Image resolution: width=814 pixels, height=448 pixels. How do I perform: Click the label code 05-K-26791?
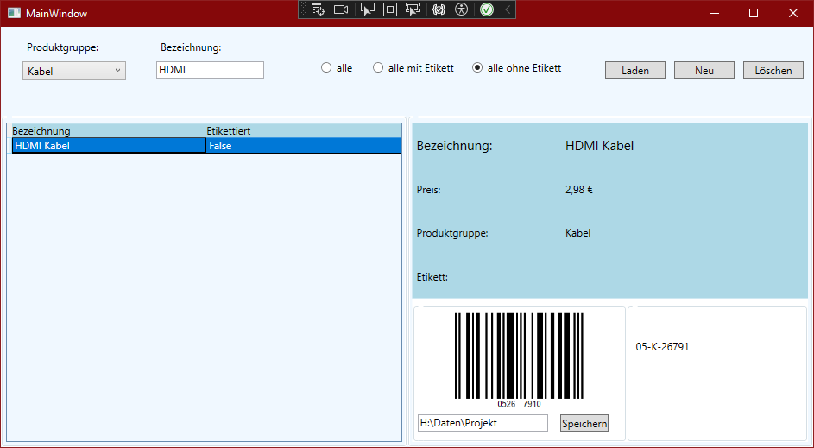662,347
